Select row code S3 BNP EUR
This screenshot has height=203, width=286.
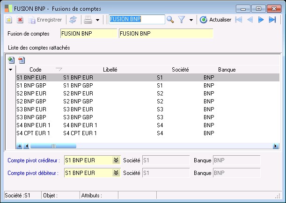click(31, 109)
